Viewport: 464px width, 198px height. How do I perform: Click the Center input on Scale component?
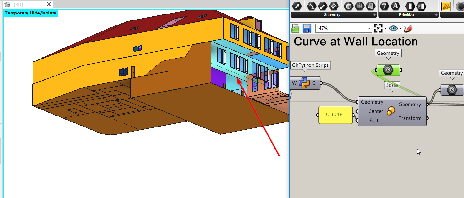(376, 111)
